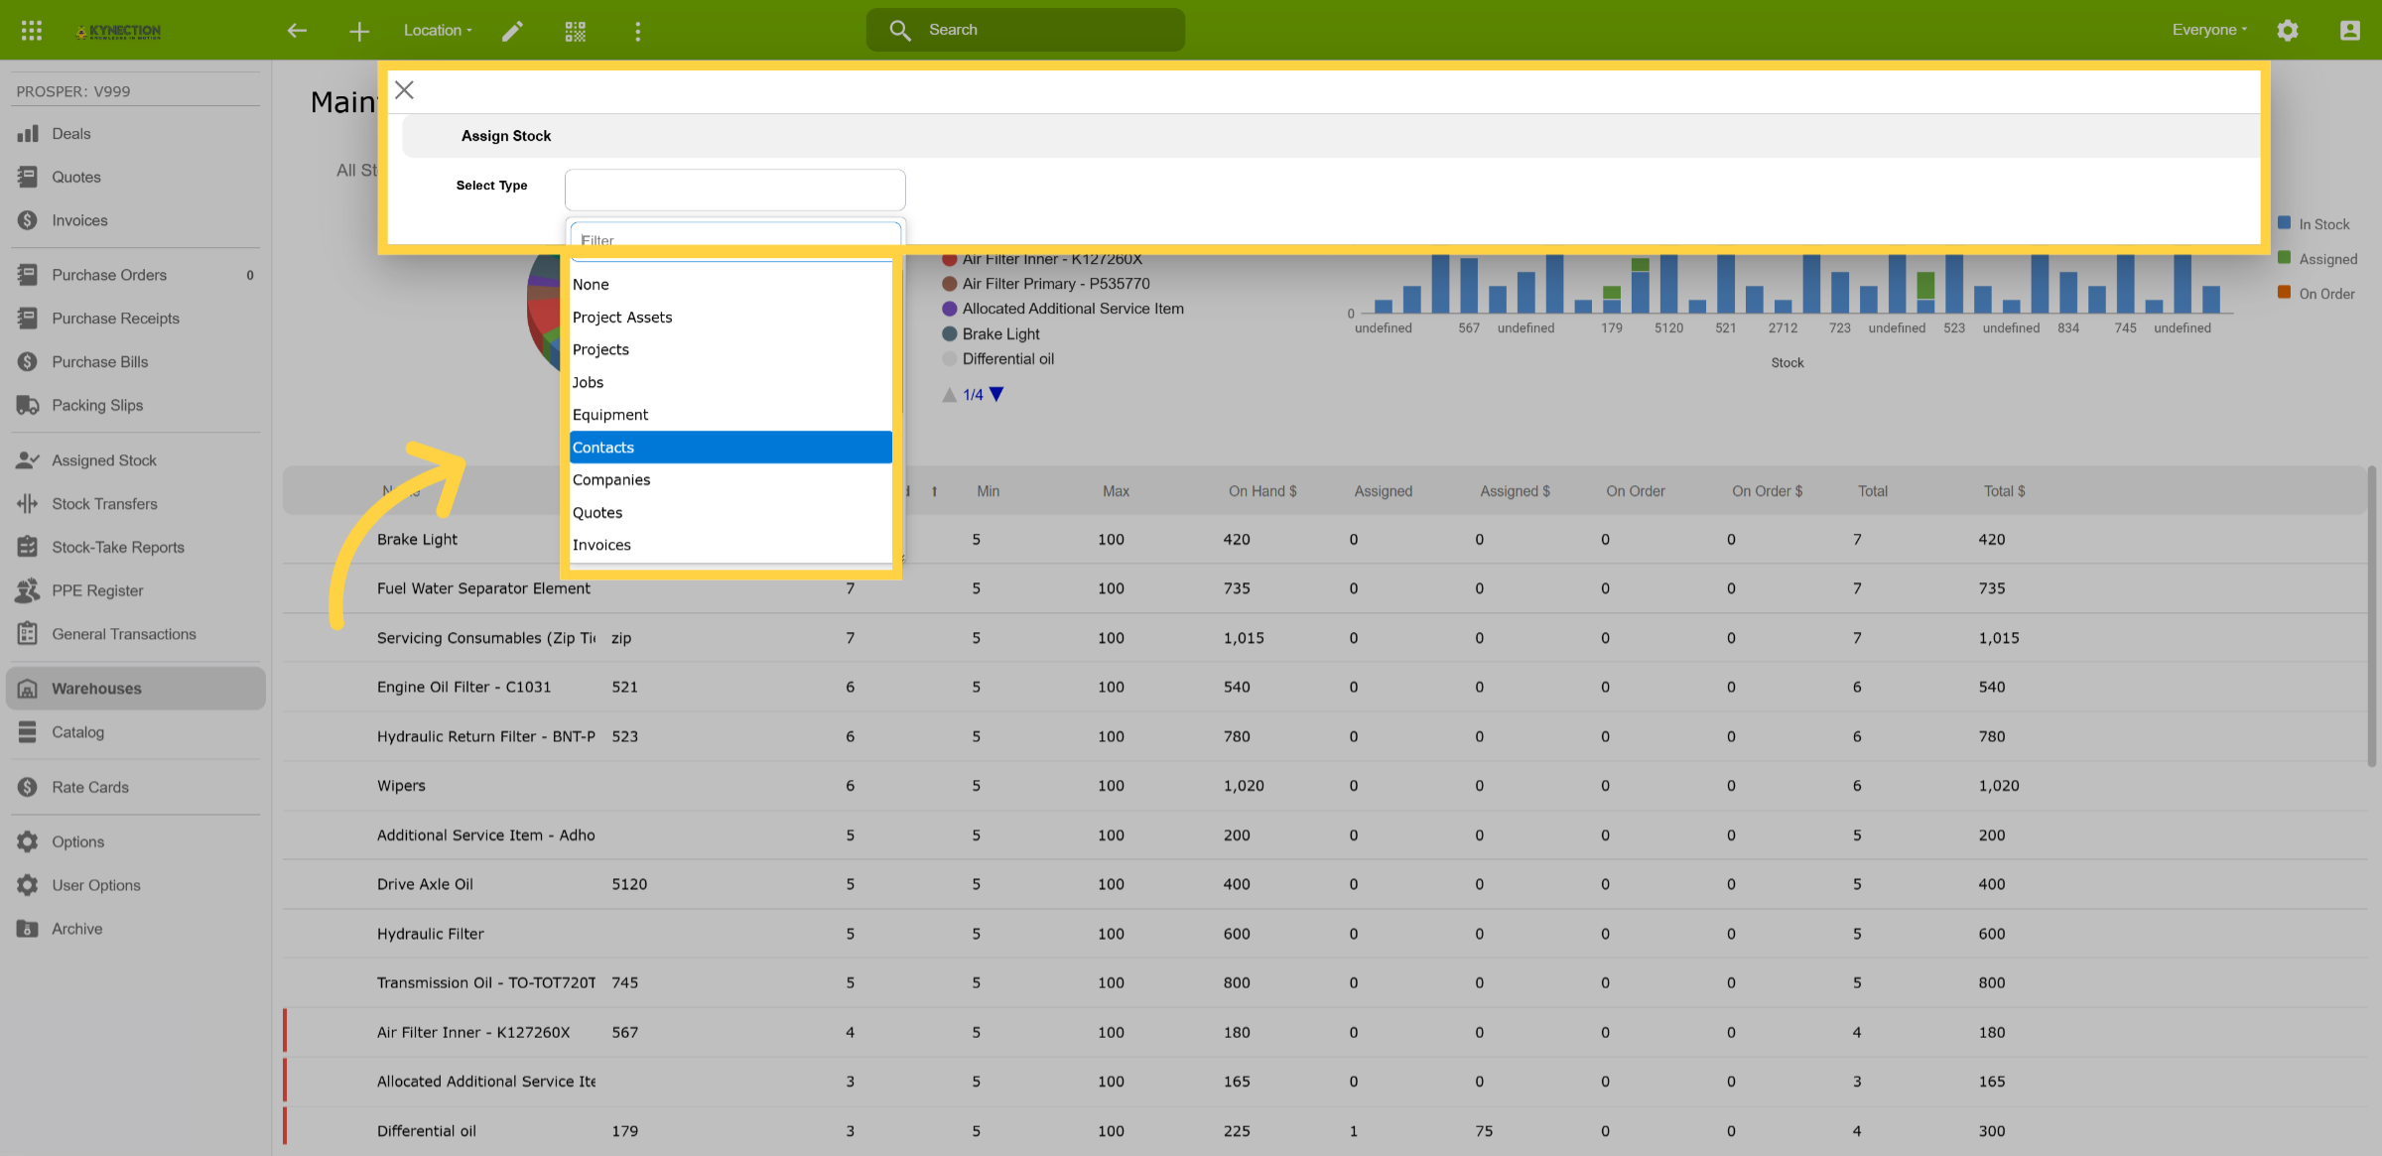Open settings gear icon in top bar
Screen dimensions: 2382x1156
[2287, 30]
